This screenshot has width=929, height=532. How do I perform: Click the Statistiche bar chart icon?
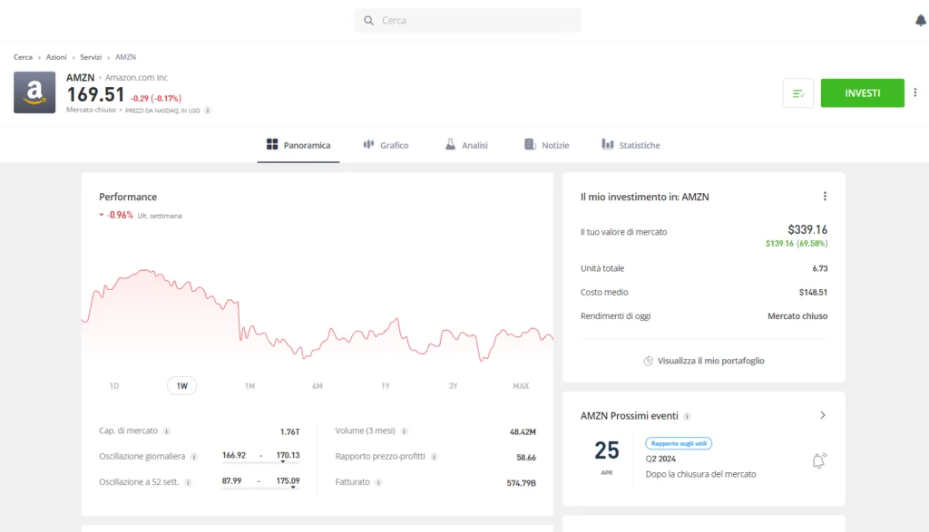coord(607,144)
